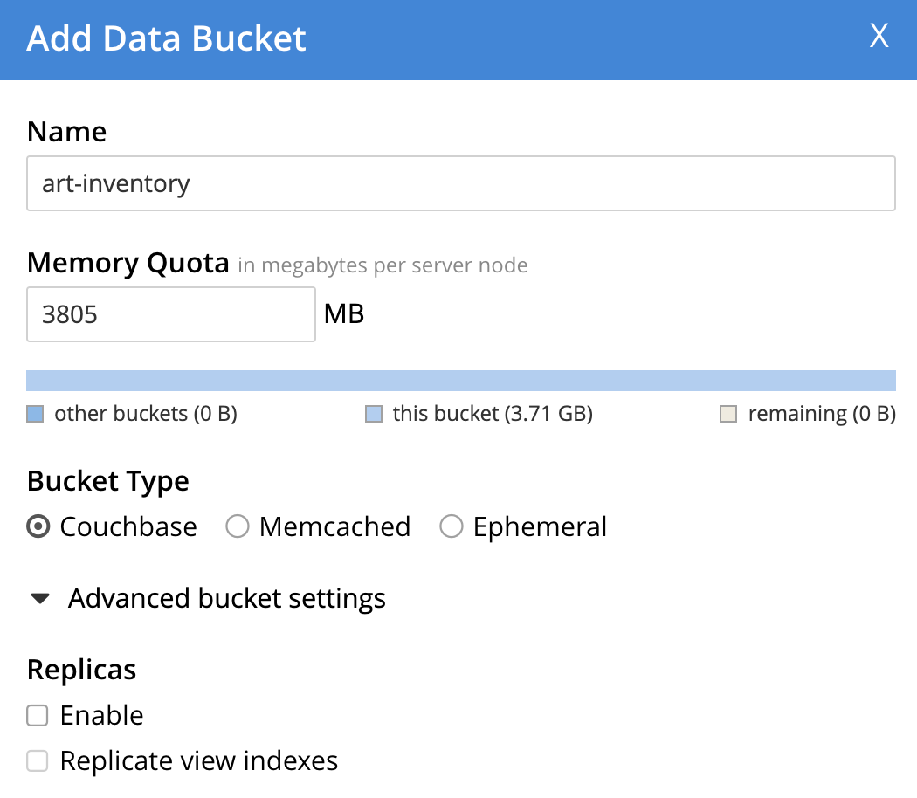Click the beige 'remaining' legend swatch
This screenshot has height=798, width=917.
point(730,413)
